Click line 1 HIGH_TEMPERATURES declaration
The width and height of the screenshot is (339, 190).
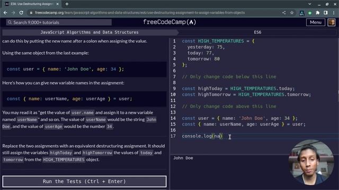click(218, 41)
